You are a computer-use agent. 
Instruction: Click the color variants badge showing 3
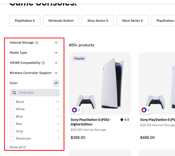pyautogui.click(x=76, y=110)
